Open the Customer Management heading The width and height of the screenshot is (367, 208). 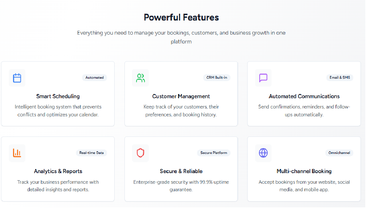(x=181, y=96)
